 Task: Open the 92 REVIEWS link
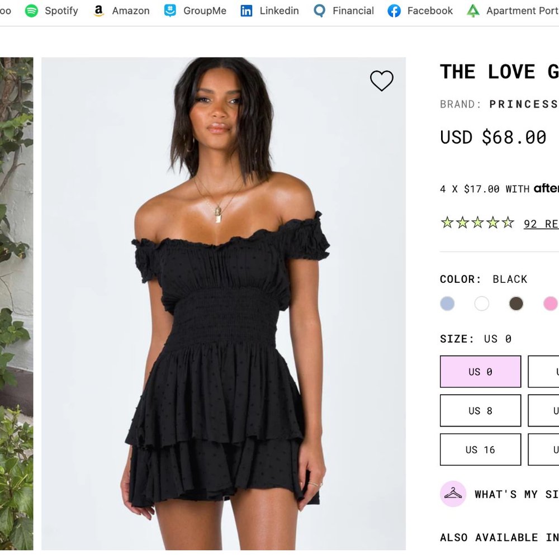click(x=541, y=224)
